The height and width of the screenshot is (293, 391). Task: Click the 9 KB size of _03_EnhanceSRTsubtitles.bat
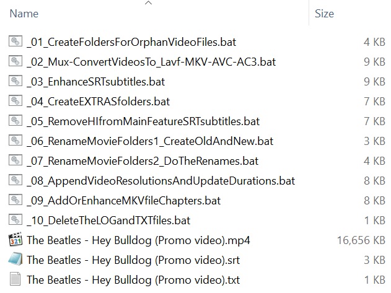374,82
